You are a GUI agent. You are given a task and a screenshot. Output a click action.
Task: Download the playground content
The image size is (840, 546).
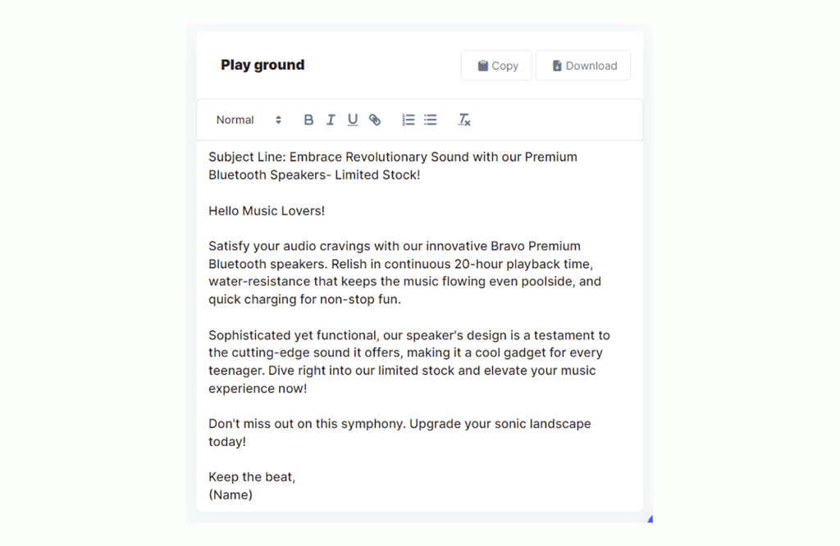(x=582, y=66)
